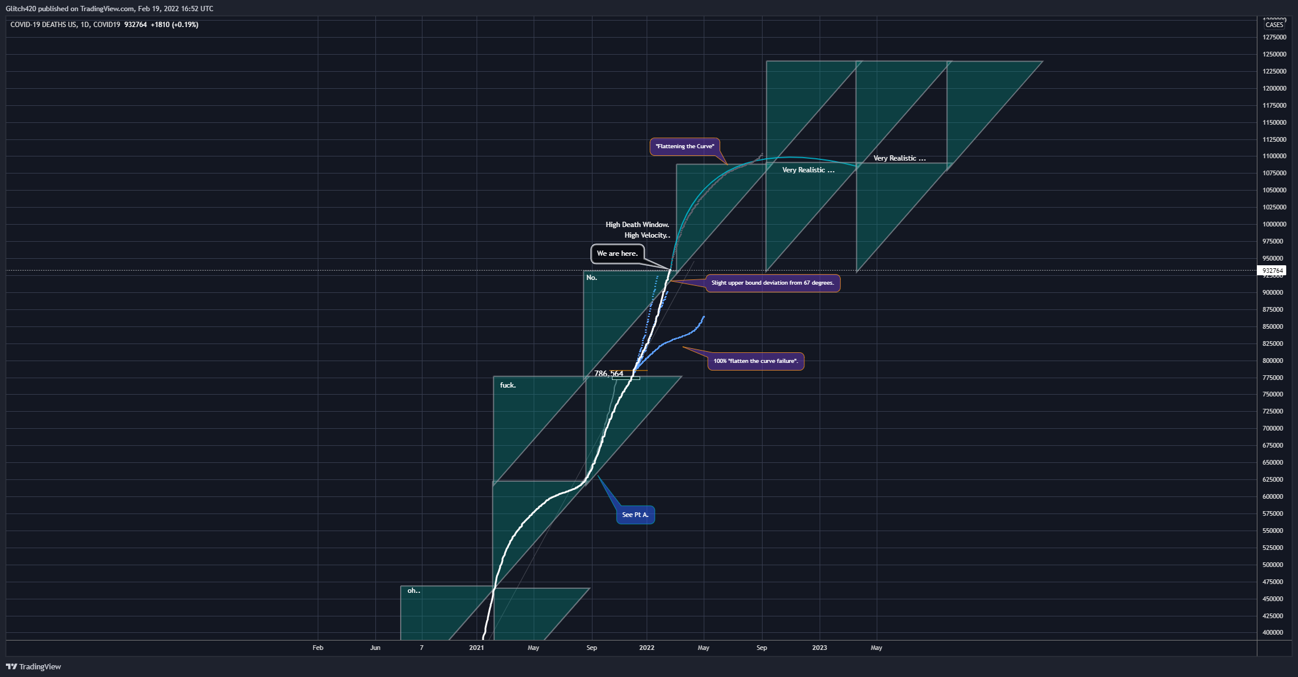1298x677 pixels.
Task: Select the "We are here." callout
Action: pyautogui.click(x=617, y=254)
